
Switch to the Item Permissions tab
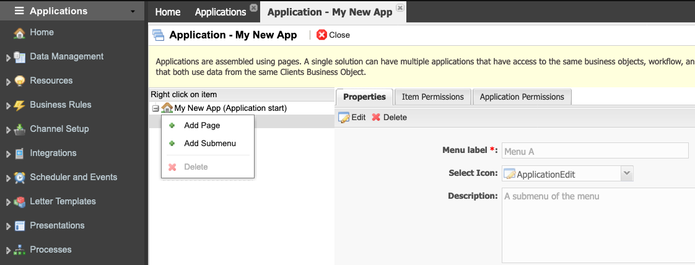click(x=432, y=97)
